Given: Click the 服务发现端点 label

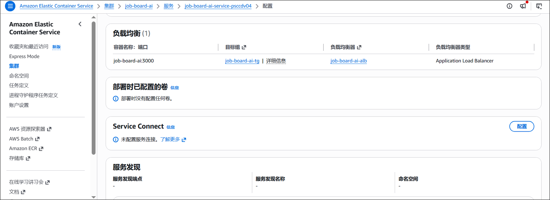Looking at the screenshot, I should [x=128, y=179].
